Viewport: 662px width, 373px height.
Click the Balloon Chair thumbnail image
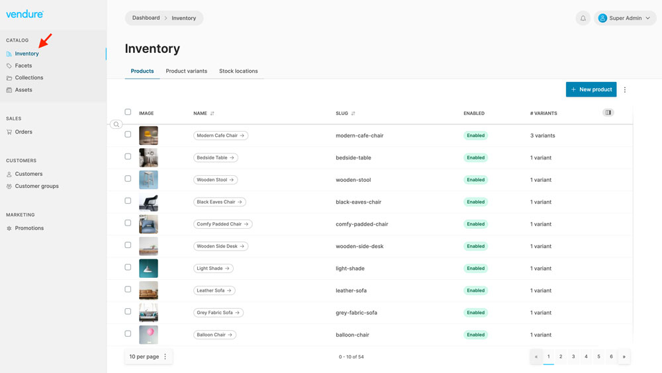148,335
